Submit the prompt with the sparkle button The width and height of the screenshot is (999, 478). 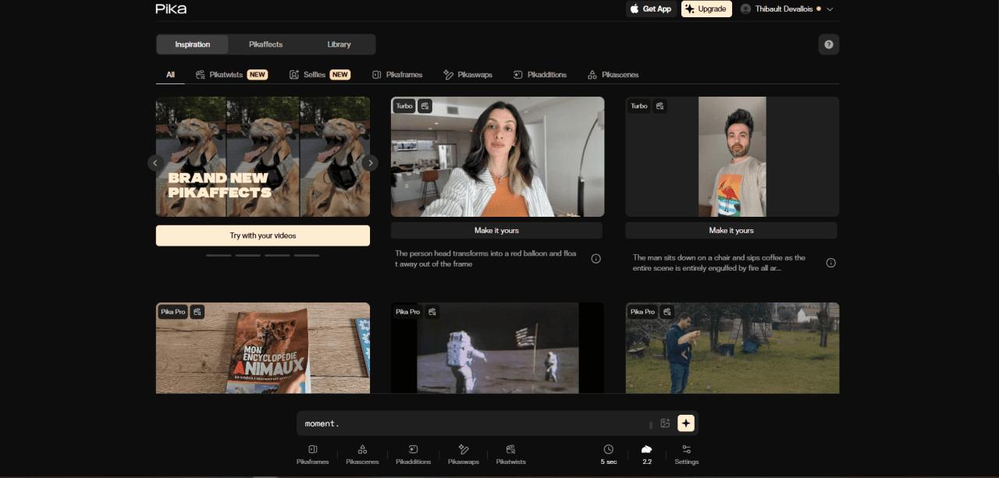point(685,422)
